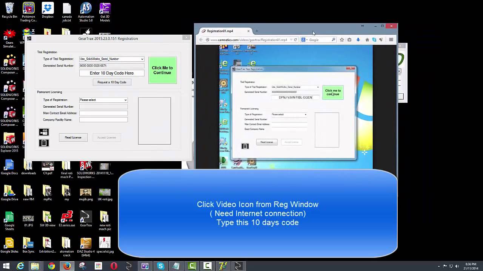Click the Accept License button
The height and width of the screenshot is (271, 483).
106,137
